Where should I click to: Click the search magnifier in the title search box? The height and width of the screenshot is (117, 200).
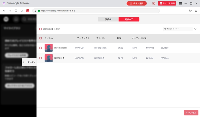tap(165, 29)
